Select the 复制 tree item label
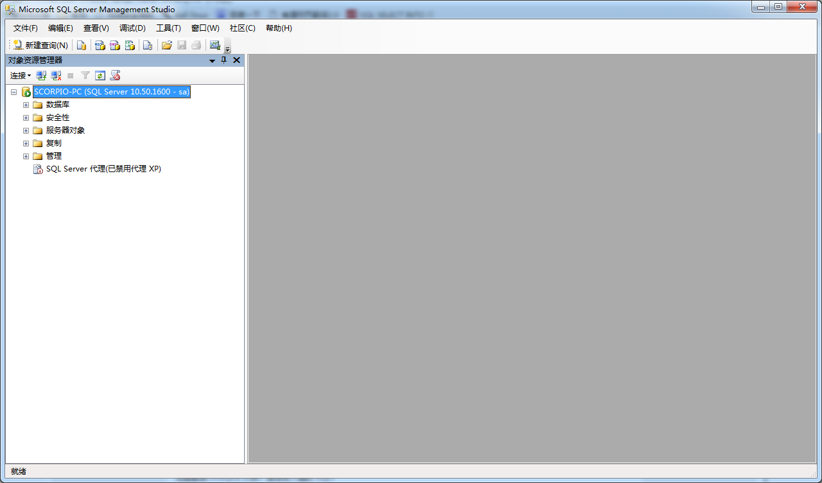This screenshot has width=822, height=483. click(54, 143)
